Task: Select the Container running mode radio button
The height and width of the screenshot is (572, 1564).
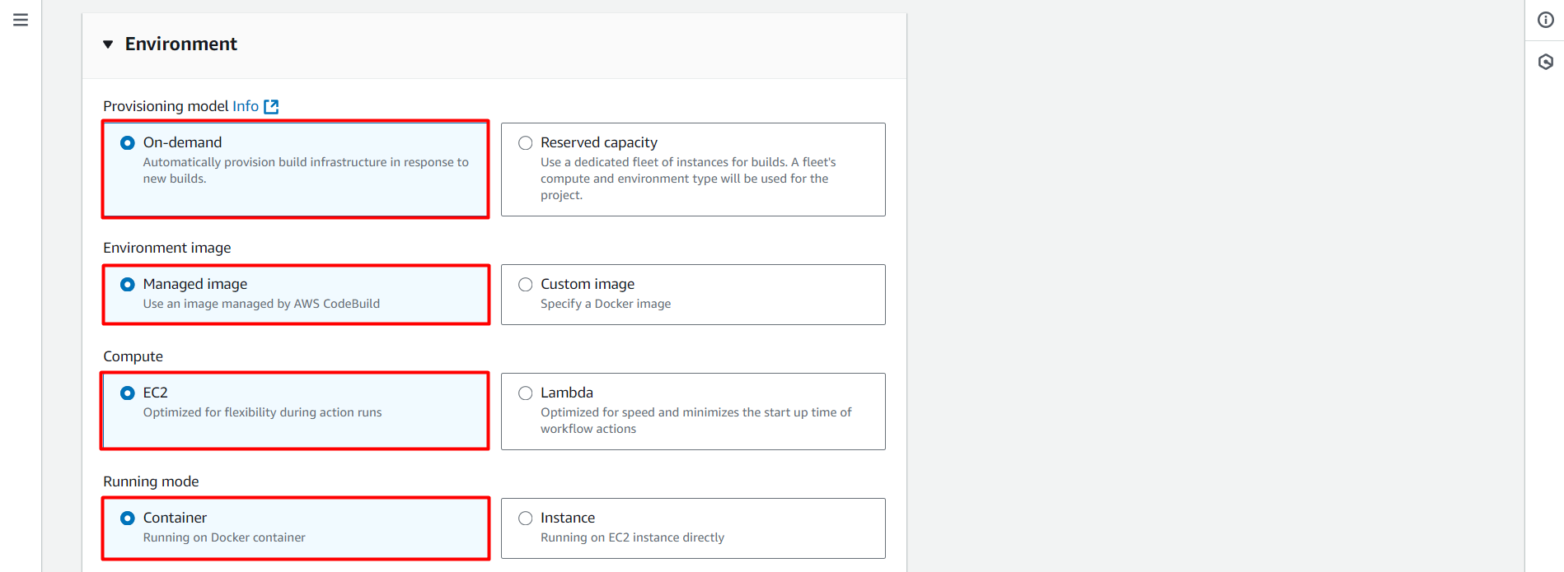Action: point(127,518)
